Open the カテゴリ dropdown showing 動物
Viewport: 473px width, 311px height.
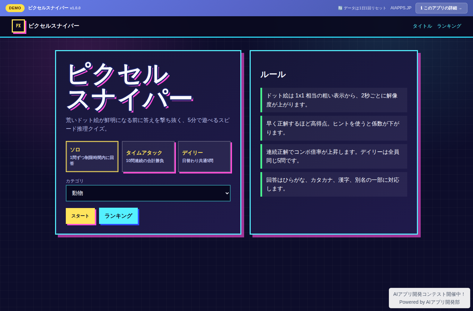pyautogui.click(x=148, y=193)
